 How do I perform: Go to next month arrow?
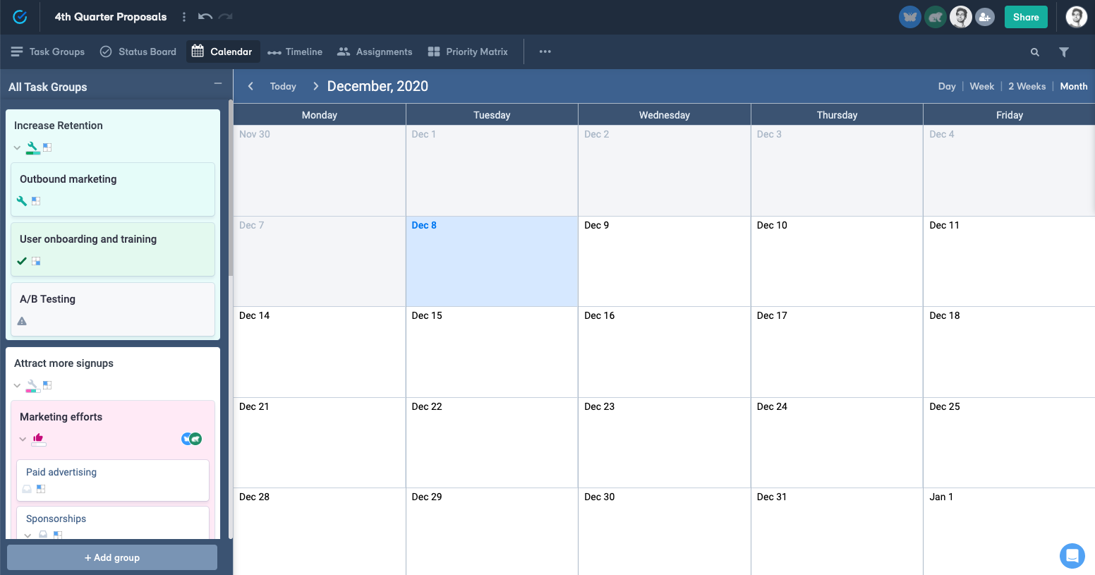coord(315,86)
